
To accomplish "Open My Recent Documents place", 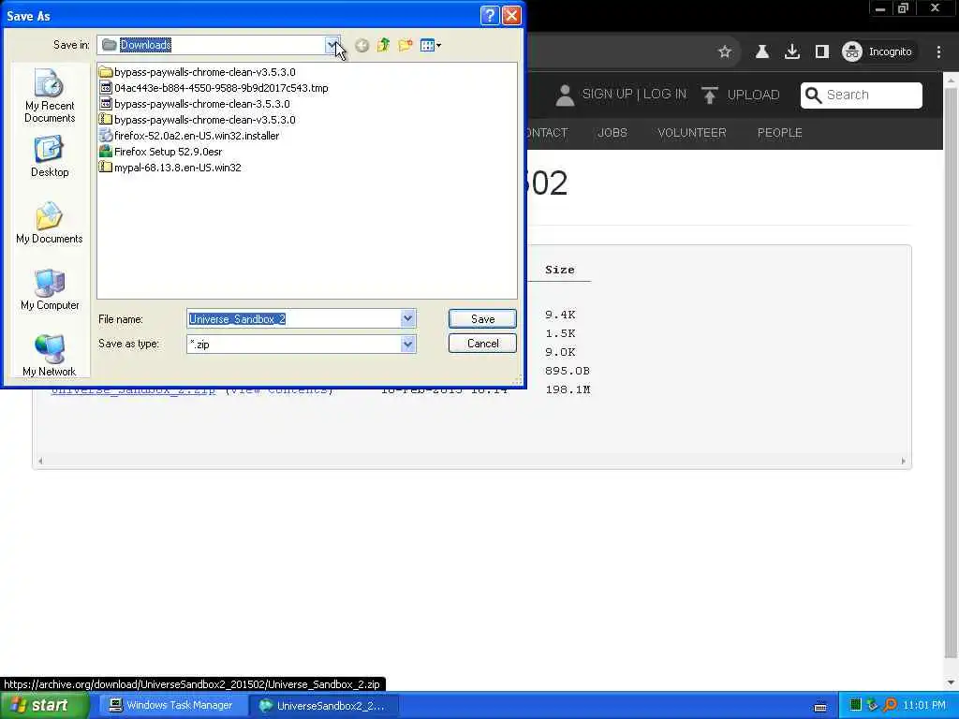I will (x=50, y=96).
